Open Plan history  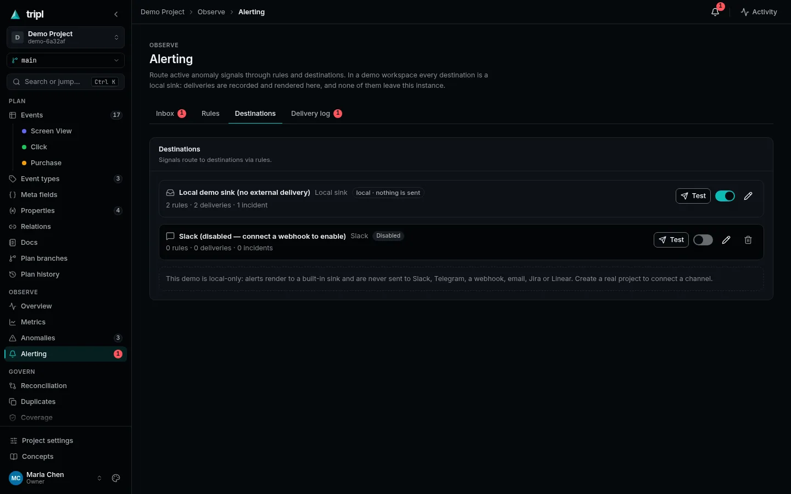coord(65,274)
